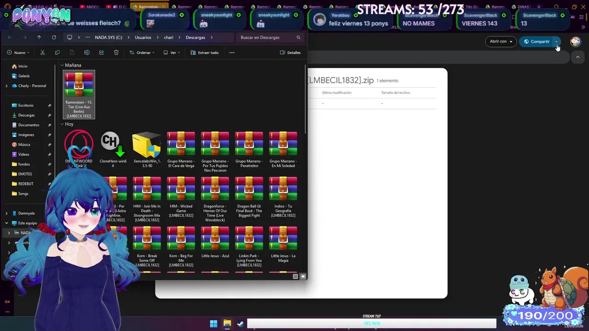Select the CloneHero-win64 file icon
This screenshot has width=589, height=331.
113,149
